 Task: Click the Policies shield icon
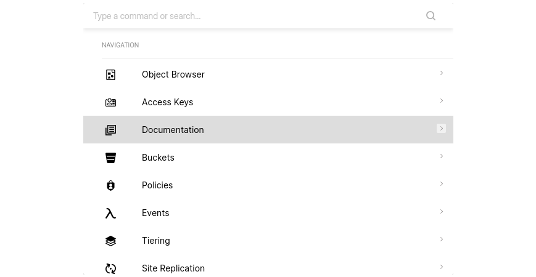coord(110,185)
